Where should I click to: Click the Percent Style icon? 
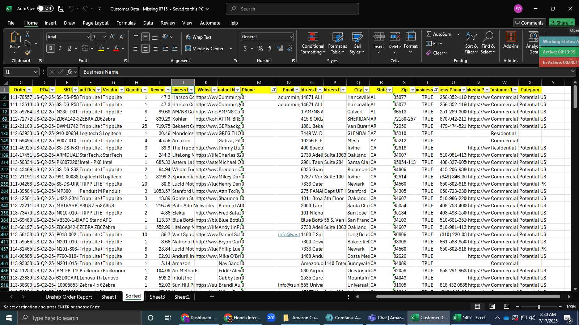pyautogui.click(x=260, y=48)
